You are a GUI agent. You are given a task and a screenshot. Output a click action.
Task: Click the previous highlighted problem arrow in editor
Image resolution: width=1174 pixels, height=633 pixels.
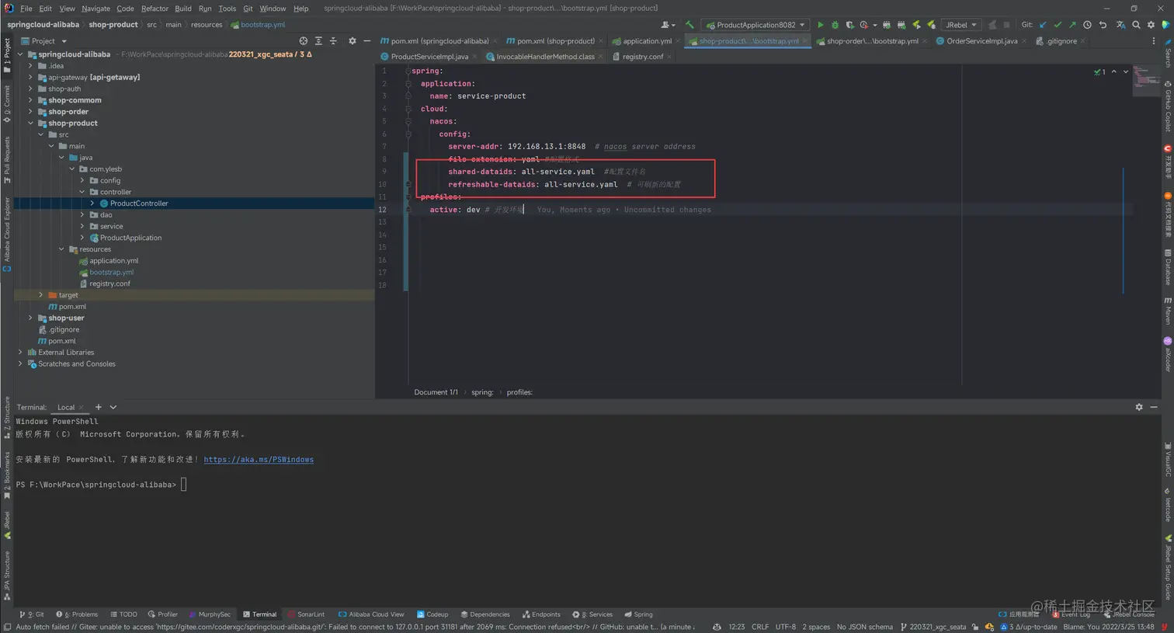click(x=1113, y=71)
